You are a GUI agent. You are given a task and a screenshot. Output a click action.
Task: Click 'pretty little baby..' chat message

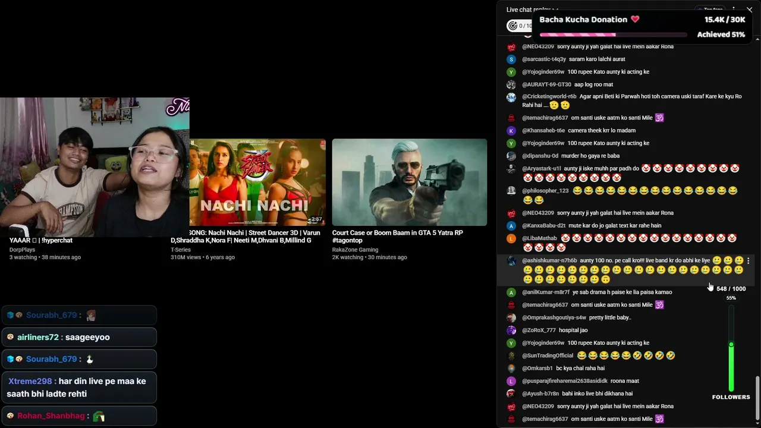pyautogui.click(x=610, y=318)
